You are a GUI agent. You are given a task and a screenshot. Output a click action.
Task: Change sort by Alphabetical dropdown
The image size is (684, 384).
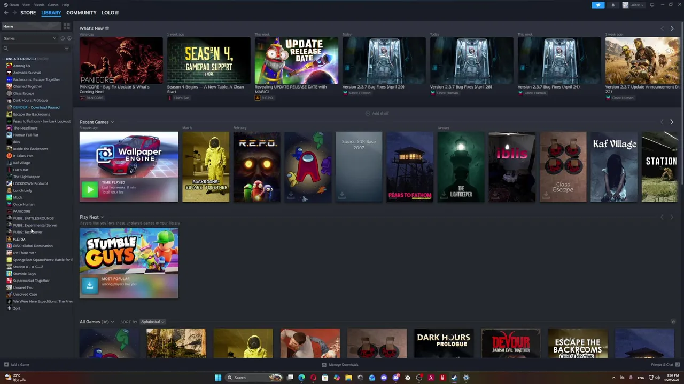pyautogui.click(x=152, y=322)
